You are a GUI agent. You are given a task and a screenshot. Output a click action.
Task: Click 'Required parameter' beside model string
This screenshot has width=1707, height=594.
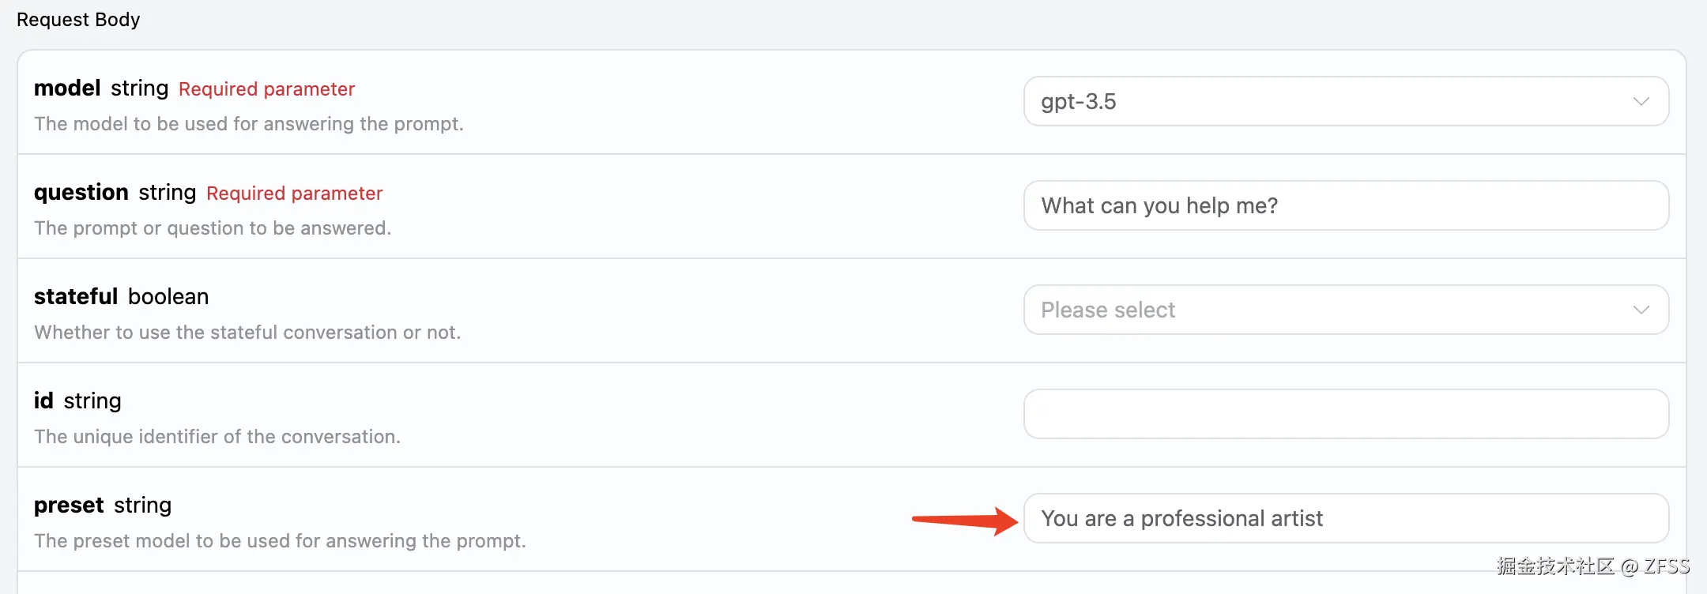[x=266, y=89]
